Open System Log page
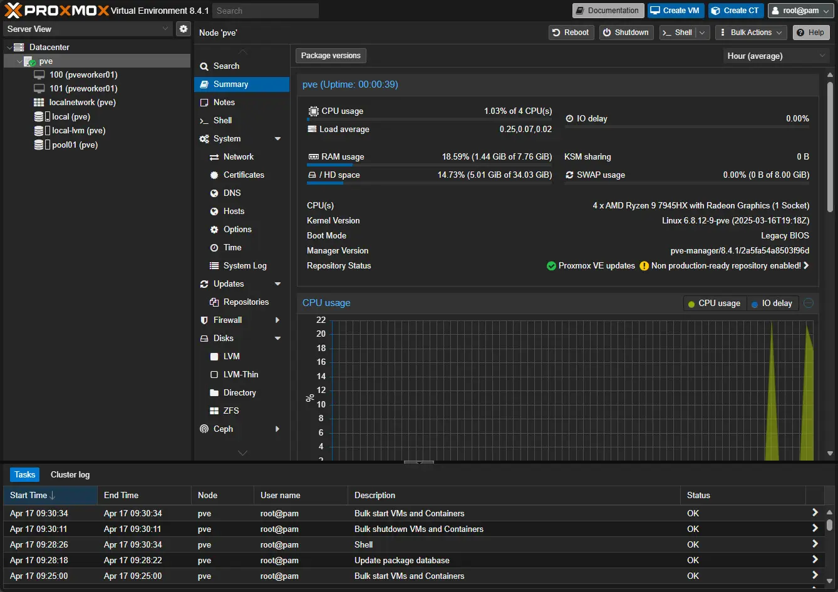838x592 pixels. 244,265
